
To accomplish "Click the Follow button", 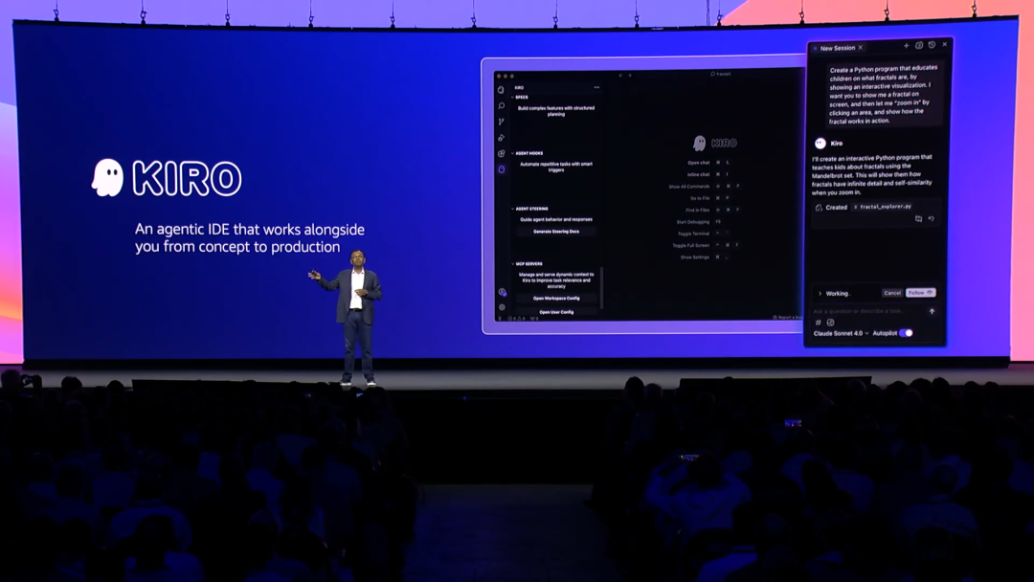I will point(921,293).
